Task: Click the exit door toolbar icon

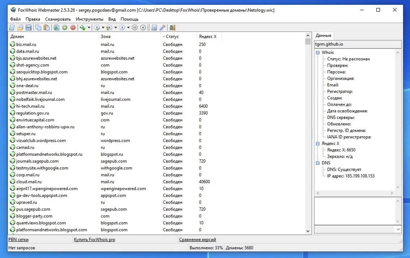Action: tap(172, 27)
